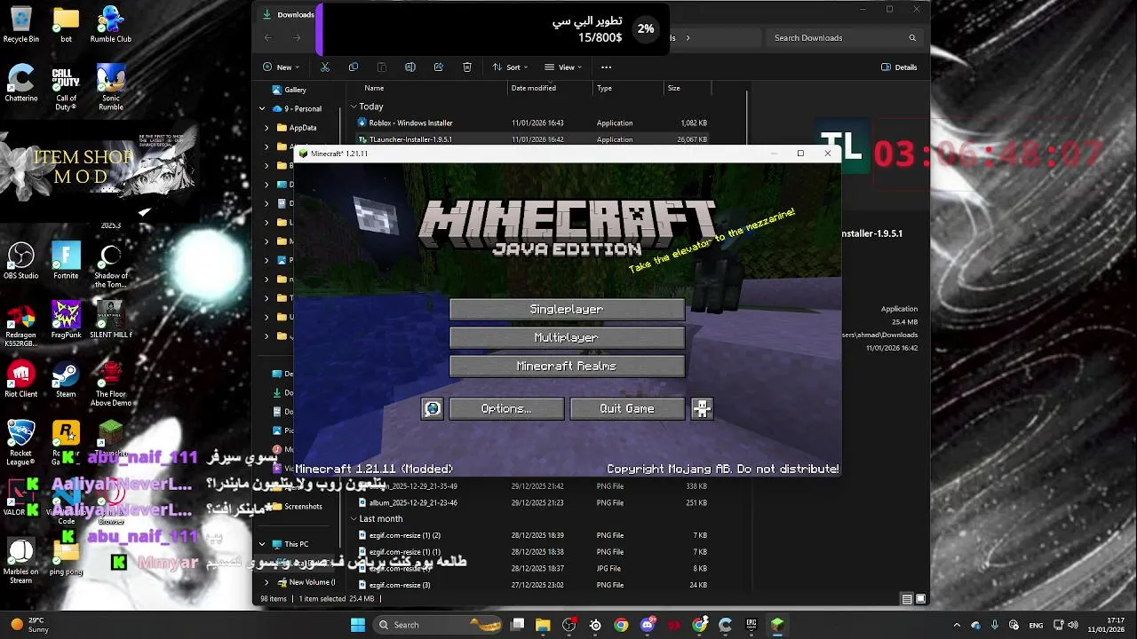Expand the AppData folder node
Screen dimensions: 1137x639
coord(266,128)
